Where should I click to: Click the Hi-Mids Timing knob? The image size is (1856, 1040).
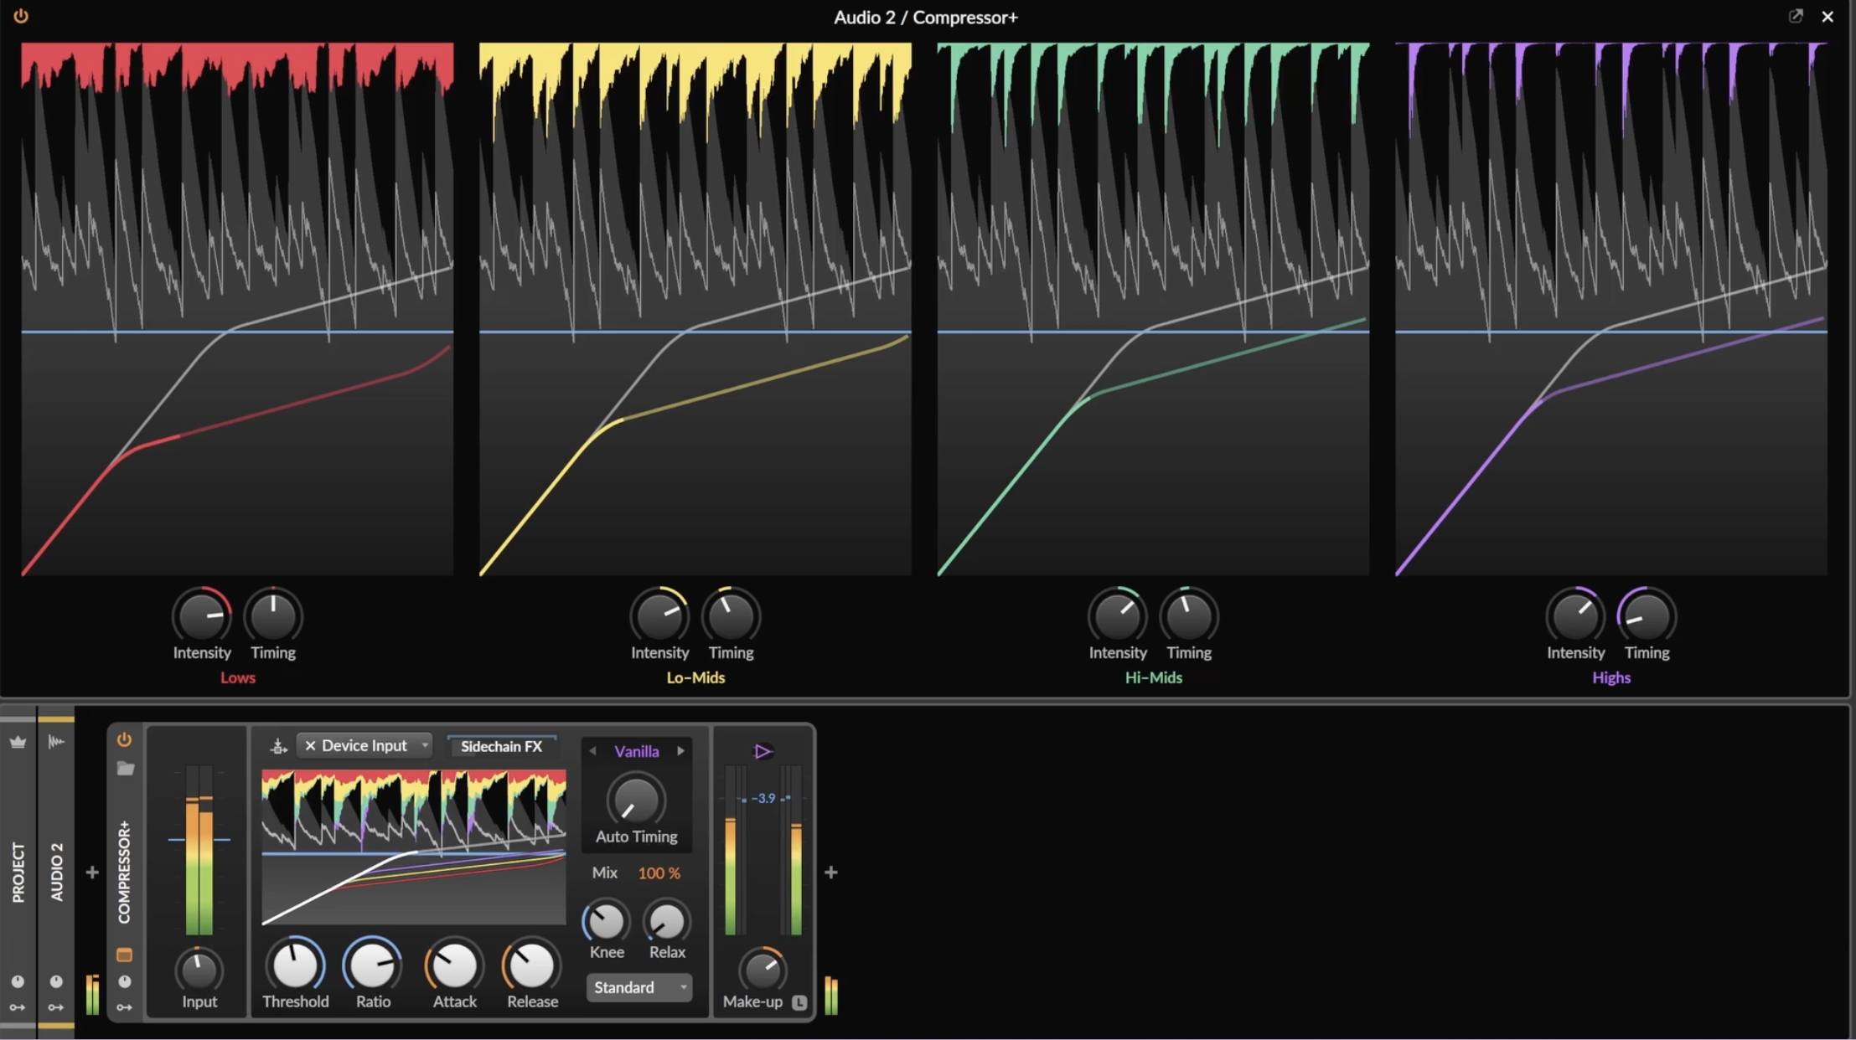tap(1189, 617)
